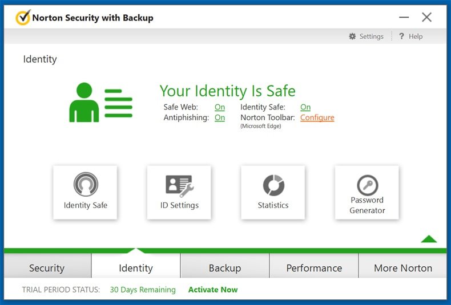
Task: Click the Norton Security with Backup title
Action: 92,18
